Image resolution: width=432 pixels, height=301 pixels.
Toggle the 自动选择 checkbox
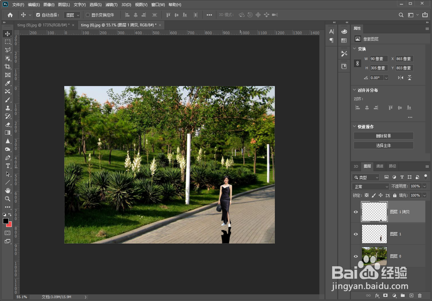tap(38, 15)
